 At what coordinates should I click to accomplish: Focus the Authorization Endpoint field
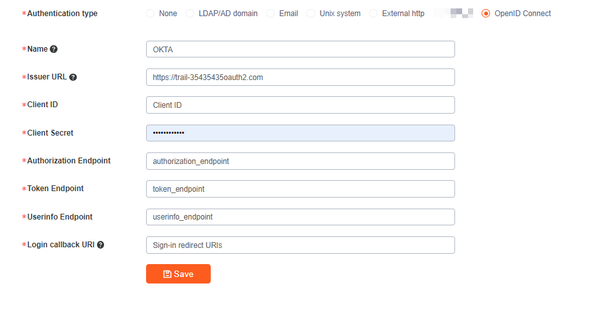(301, 161)
